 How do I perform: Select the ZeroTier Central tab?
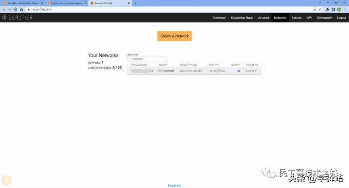110,3
